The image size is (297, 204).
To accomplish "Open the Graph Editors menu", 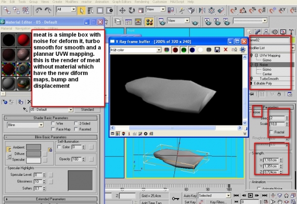I will coord(122,2).
